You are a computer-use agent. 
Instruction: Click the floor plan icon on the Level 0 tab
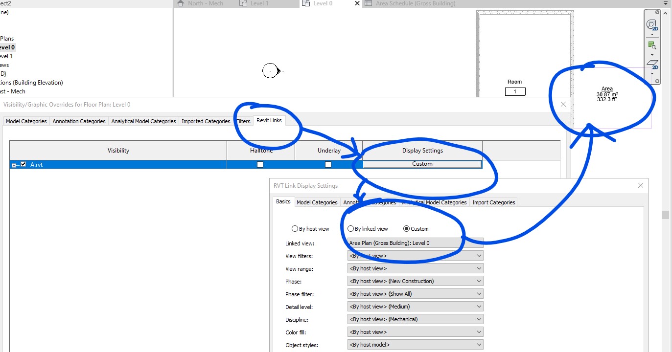[x=307, y=3]
